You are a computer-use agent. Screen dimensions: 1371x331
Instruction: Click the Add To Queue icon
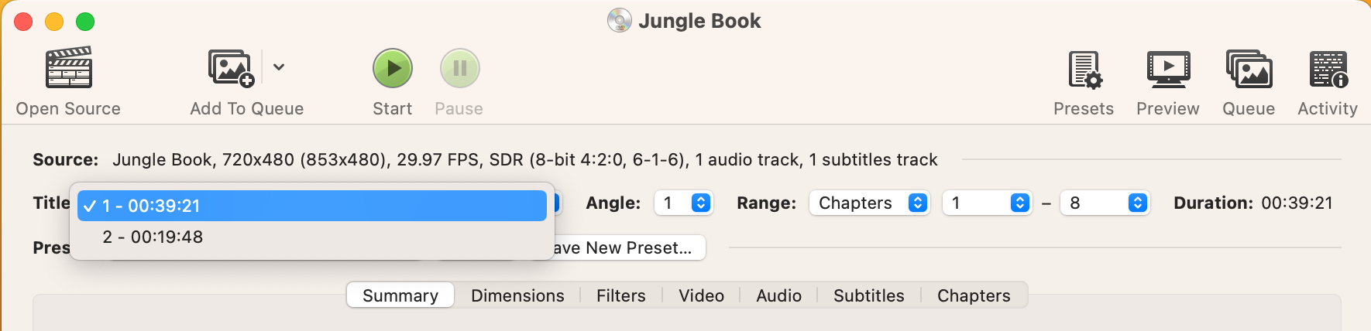[x=231, y=68]
